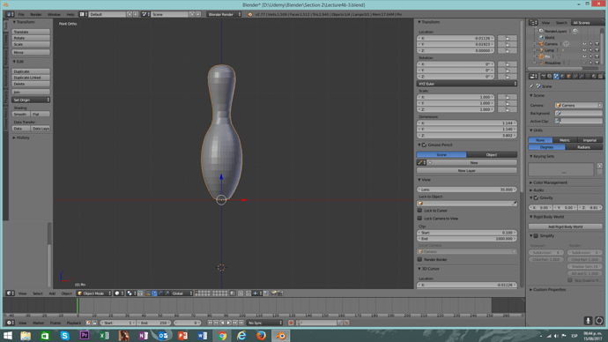Toggle Lamp visibility eye in outliner
Image resolution: width=608 pixels, height=342 pixels.
click(584, 50)
